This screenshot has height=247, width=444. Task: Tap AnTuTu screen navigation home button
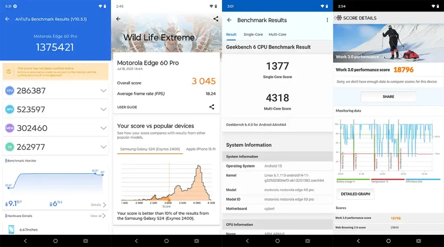pos(55,241)
